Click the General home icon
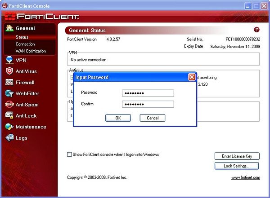Image resolution: width=270 pixels, height=198 pixels. (9, 28)
